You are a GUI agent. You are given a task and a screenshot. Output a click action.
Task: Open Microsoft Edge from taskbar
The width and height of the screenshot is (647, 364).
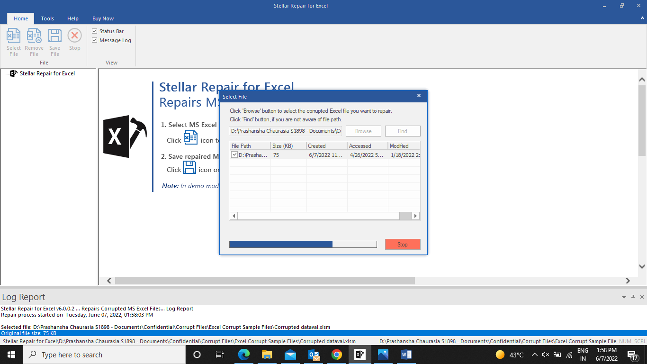click(x=244, y=355)
